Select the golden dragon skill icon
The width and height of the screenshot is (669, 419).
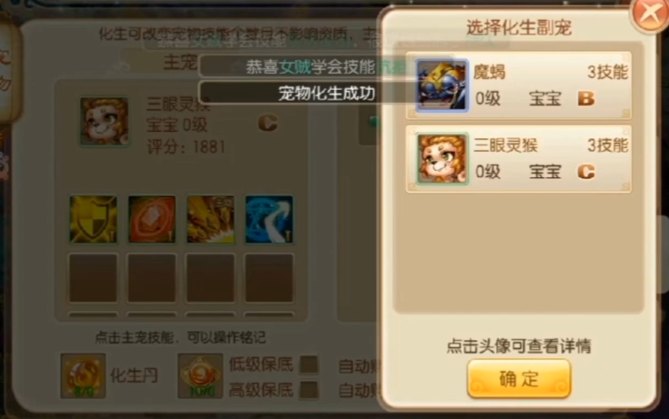click(210, 220)
